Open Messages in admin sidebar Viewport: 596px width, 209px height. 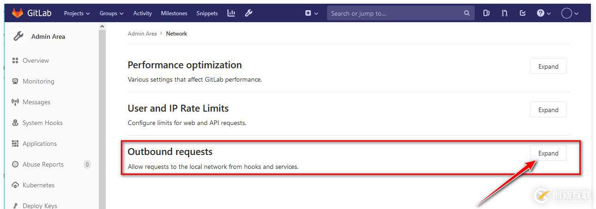click(x=36, y=102)
